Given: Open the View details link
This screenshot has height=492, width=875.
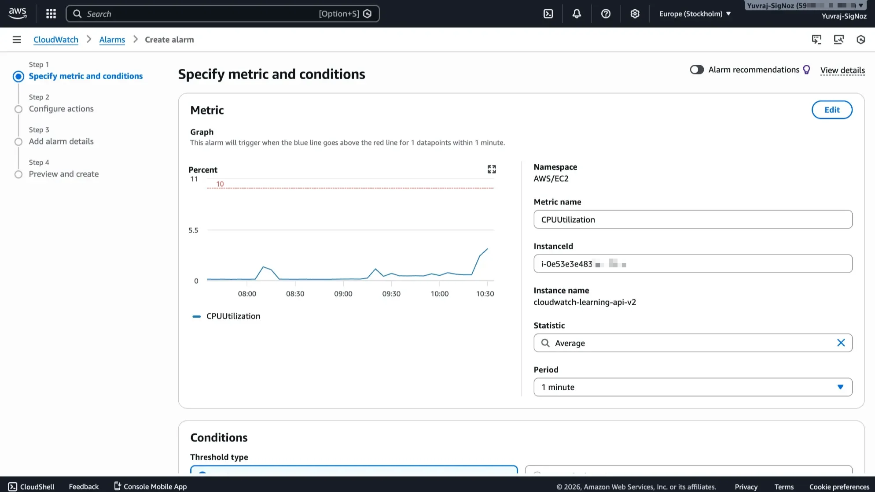Looking at the screenshot, I should (842, 70).
